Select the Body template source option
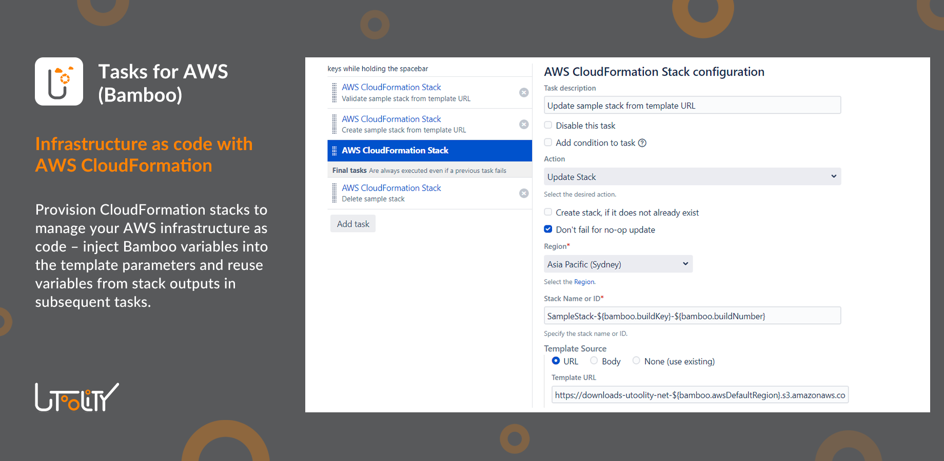 (594, 361)
